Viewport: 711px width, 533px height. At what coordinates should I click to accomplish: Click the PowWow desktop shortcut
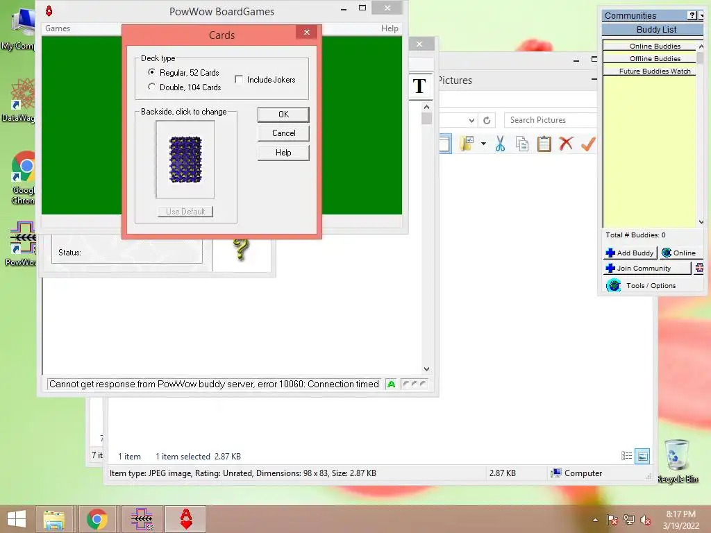pyautogui.click(x=20, y=244)
